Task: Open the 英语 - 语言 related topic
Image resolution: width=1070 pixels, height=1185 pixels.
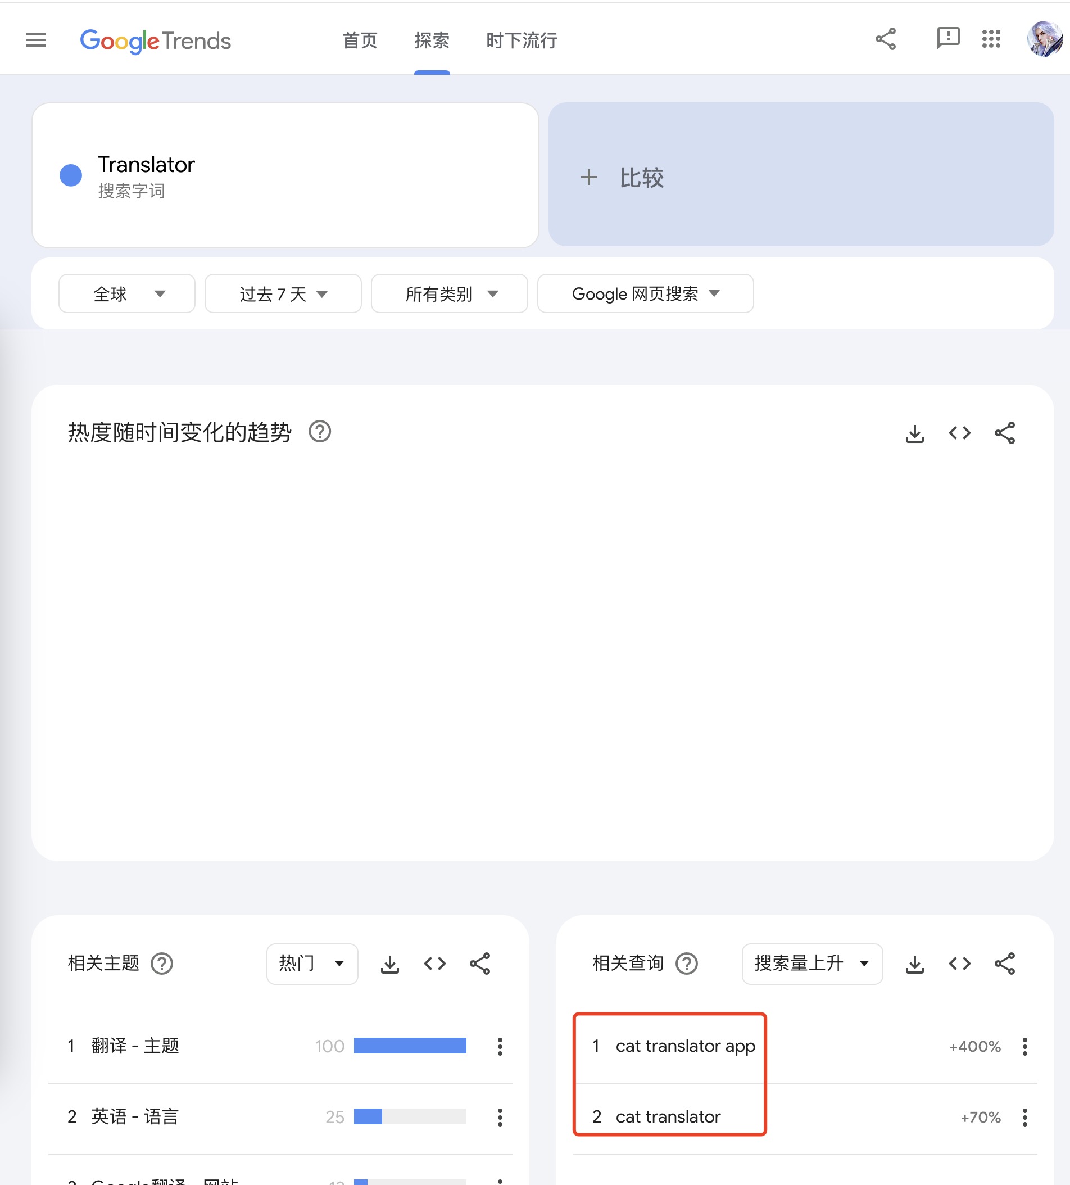Action: [135, 1117]
